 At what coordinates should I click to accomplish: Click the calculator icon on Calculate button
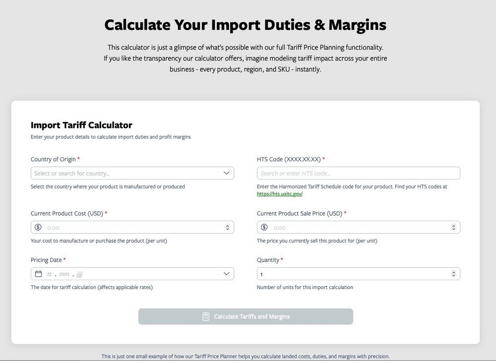206,316
